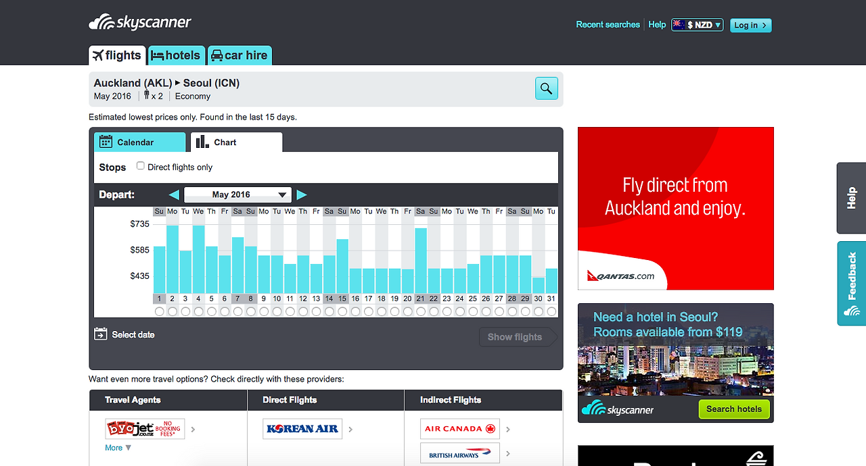Open the BYOjet travel agent logo
This screenshot has height=466, width=866.
[145, 428]
